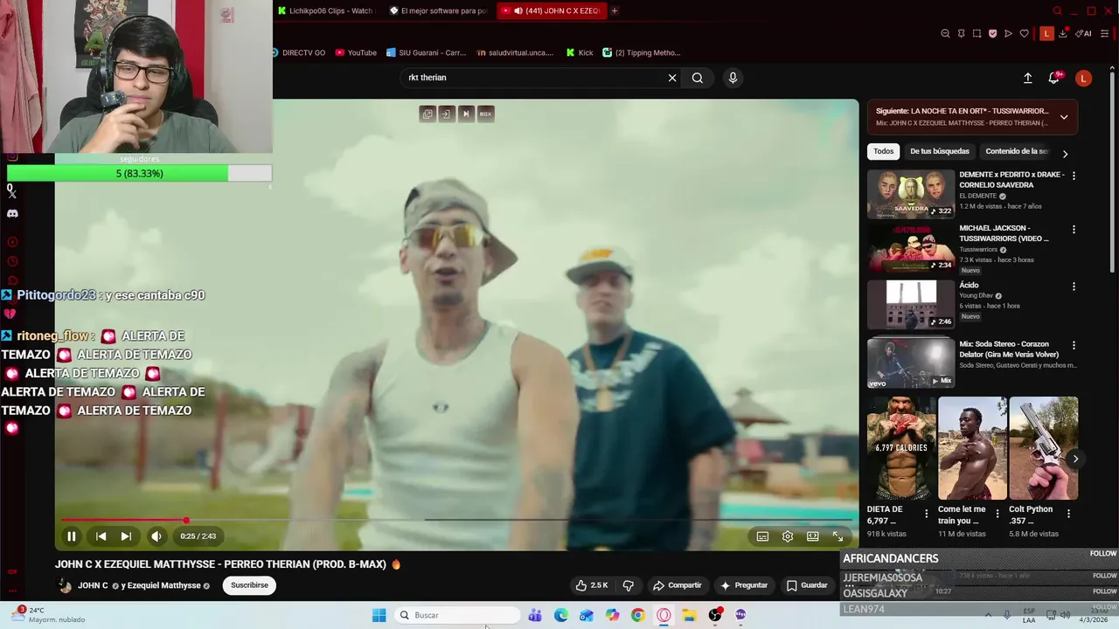Open a new browser tab
This screenshot has width=1119, height=629.
point(615,10)
